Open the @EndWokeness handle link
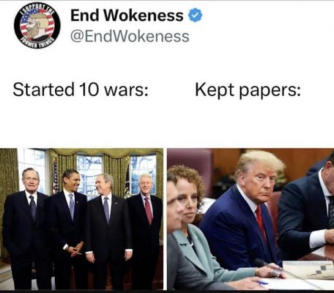This screenshot has width=334, height=293. click(130, 36)
